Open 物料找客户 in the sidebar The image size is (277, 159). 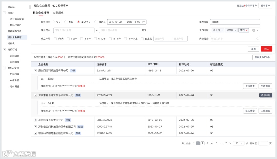click(16, 25)
